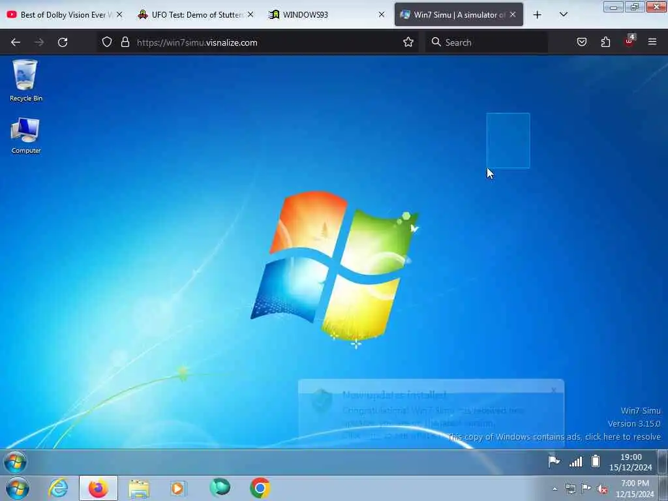Open Windows Explorer from taskbar

point(139,489)
